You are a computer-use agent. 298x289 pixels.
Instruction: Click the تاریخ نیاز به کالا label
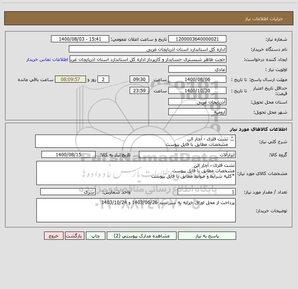coord(115,155)
